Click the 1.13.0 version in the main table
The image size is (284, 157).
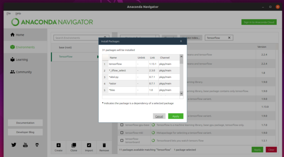265,107
